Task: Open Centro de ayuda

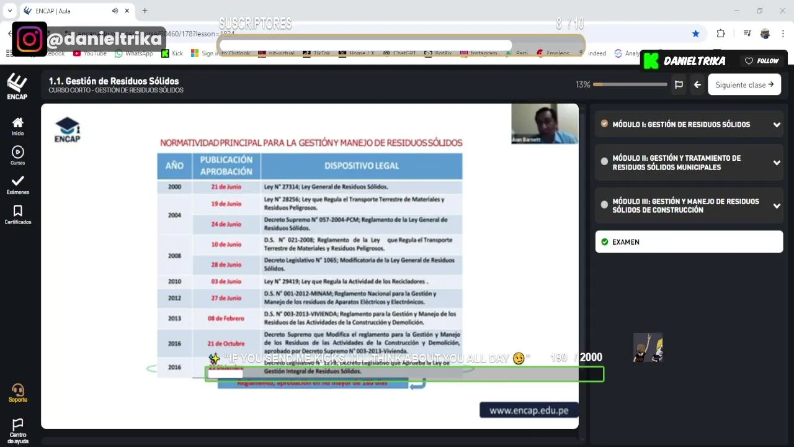Action: click(17, 431)
